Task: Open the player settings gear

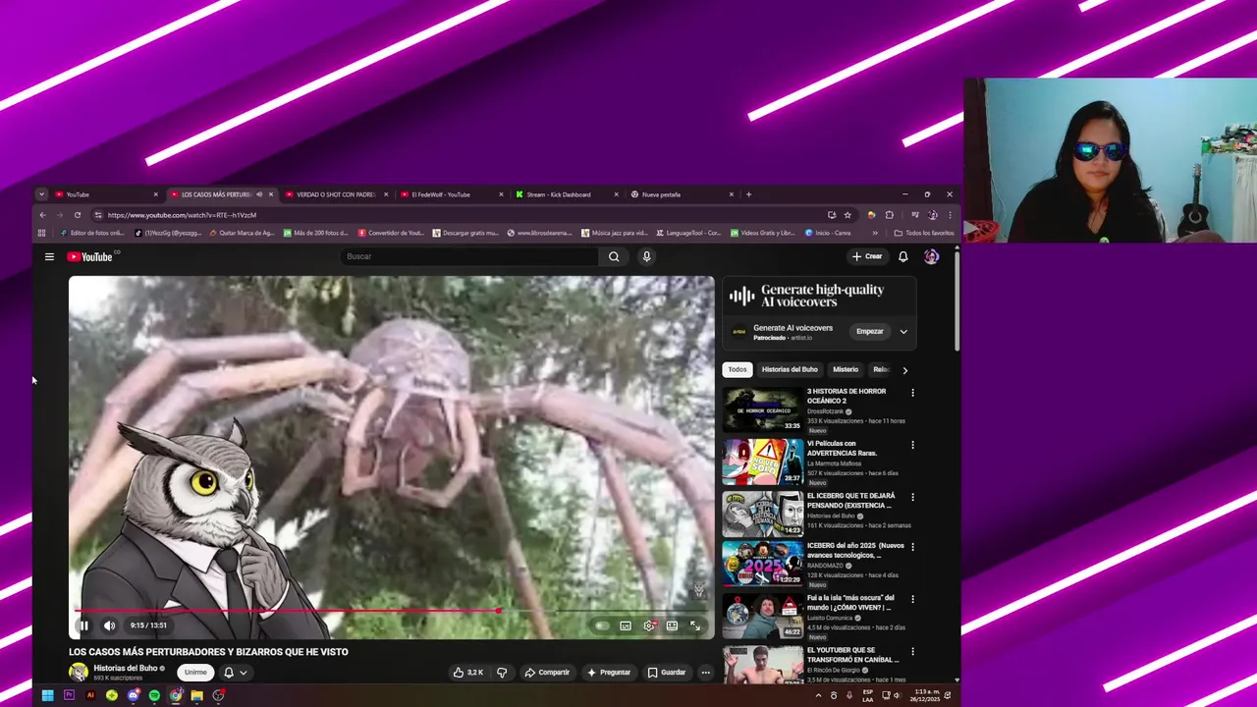Action: 649,625
